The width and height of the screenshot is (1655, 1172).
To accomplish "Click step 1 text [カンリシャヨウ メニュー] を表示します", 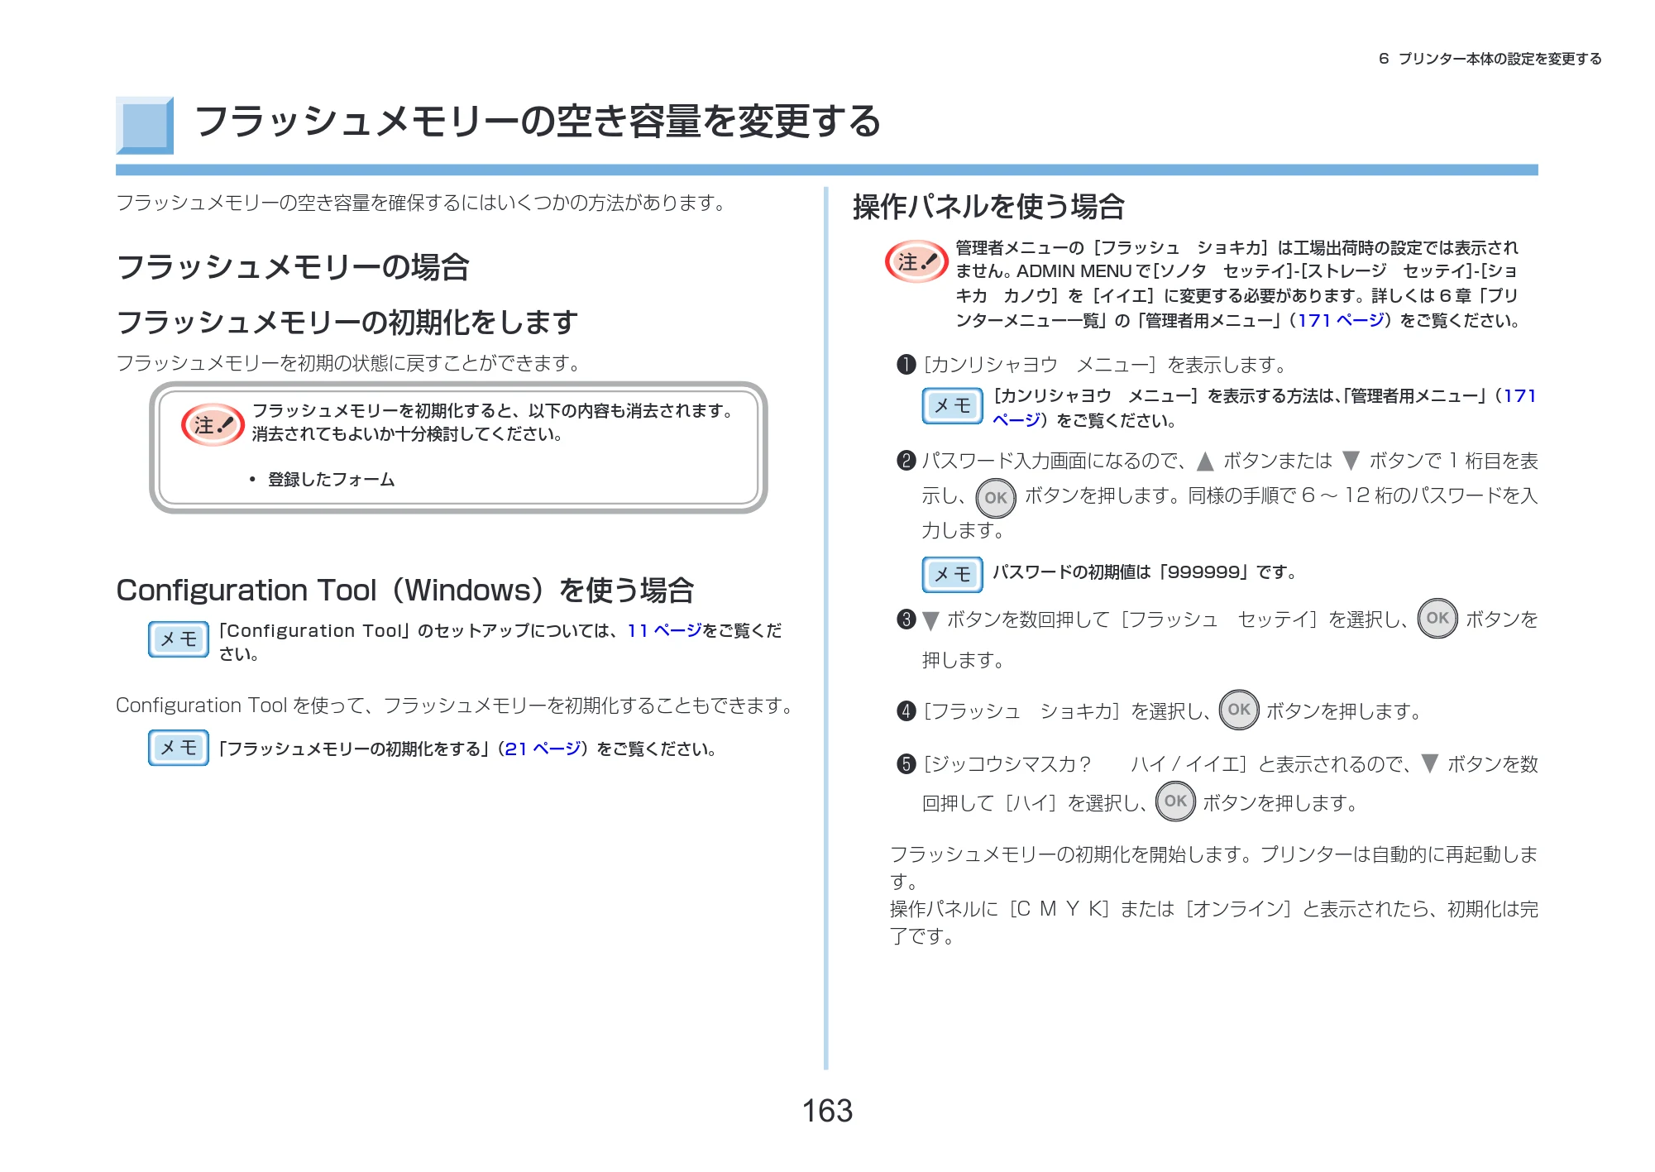I will (x=1106, y=365).
